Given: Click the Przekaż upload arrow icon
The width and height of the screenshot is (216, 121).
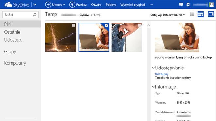Looking at the screenshot, I should [x=72, y=5].
